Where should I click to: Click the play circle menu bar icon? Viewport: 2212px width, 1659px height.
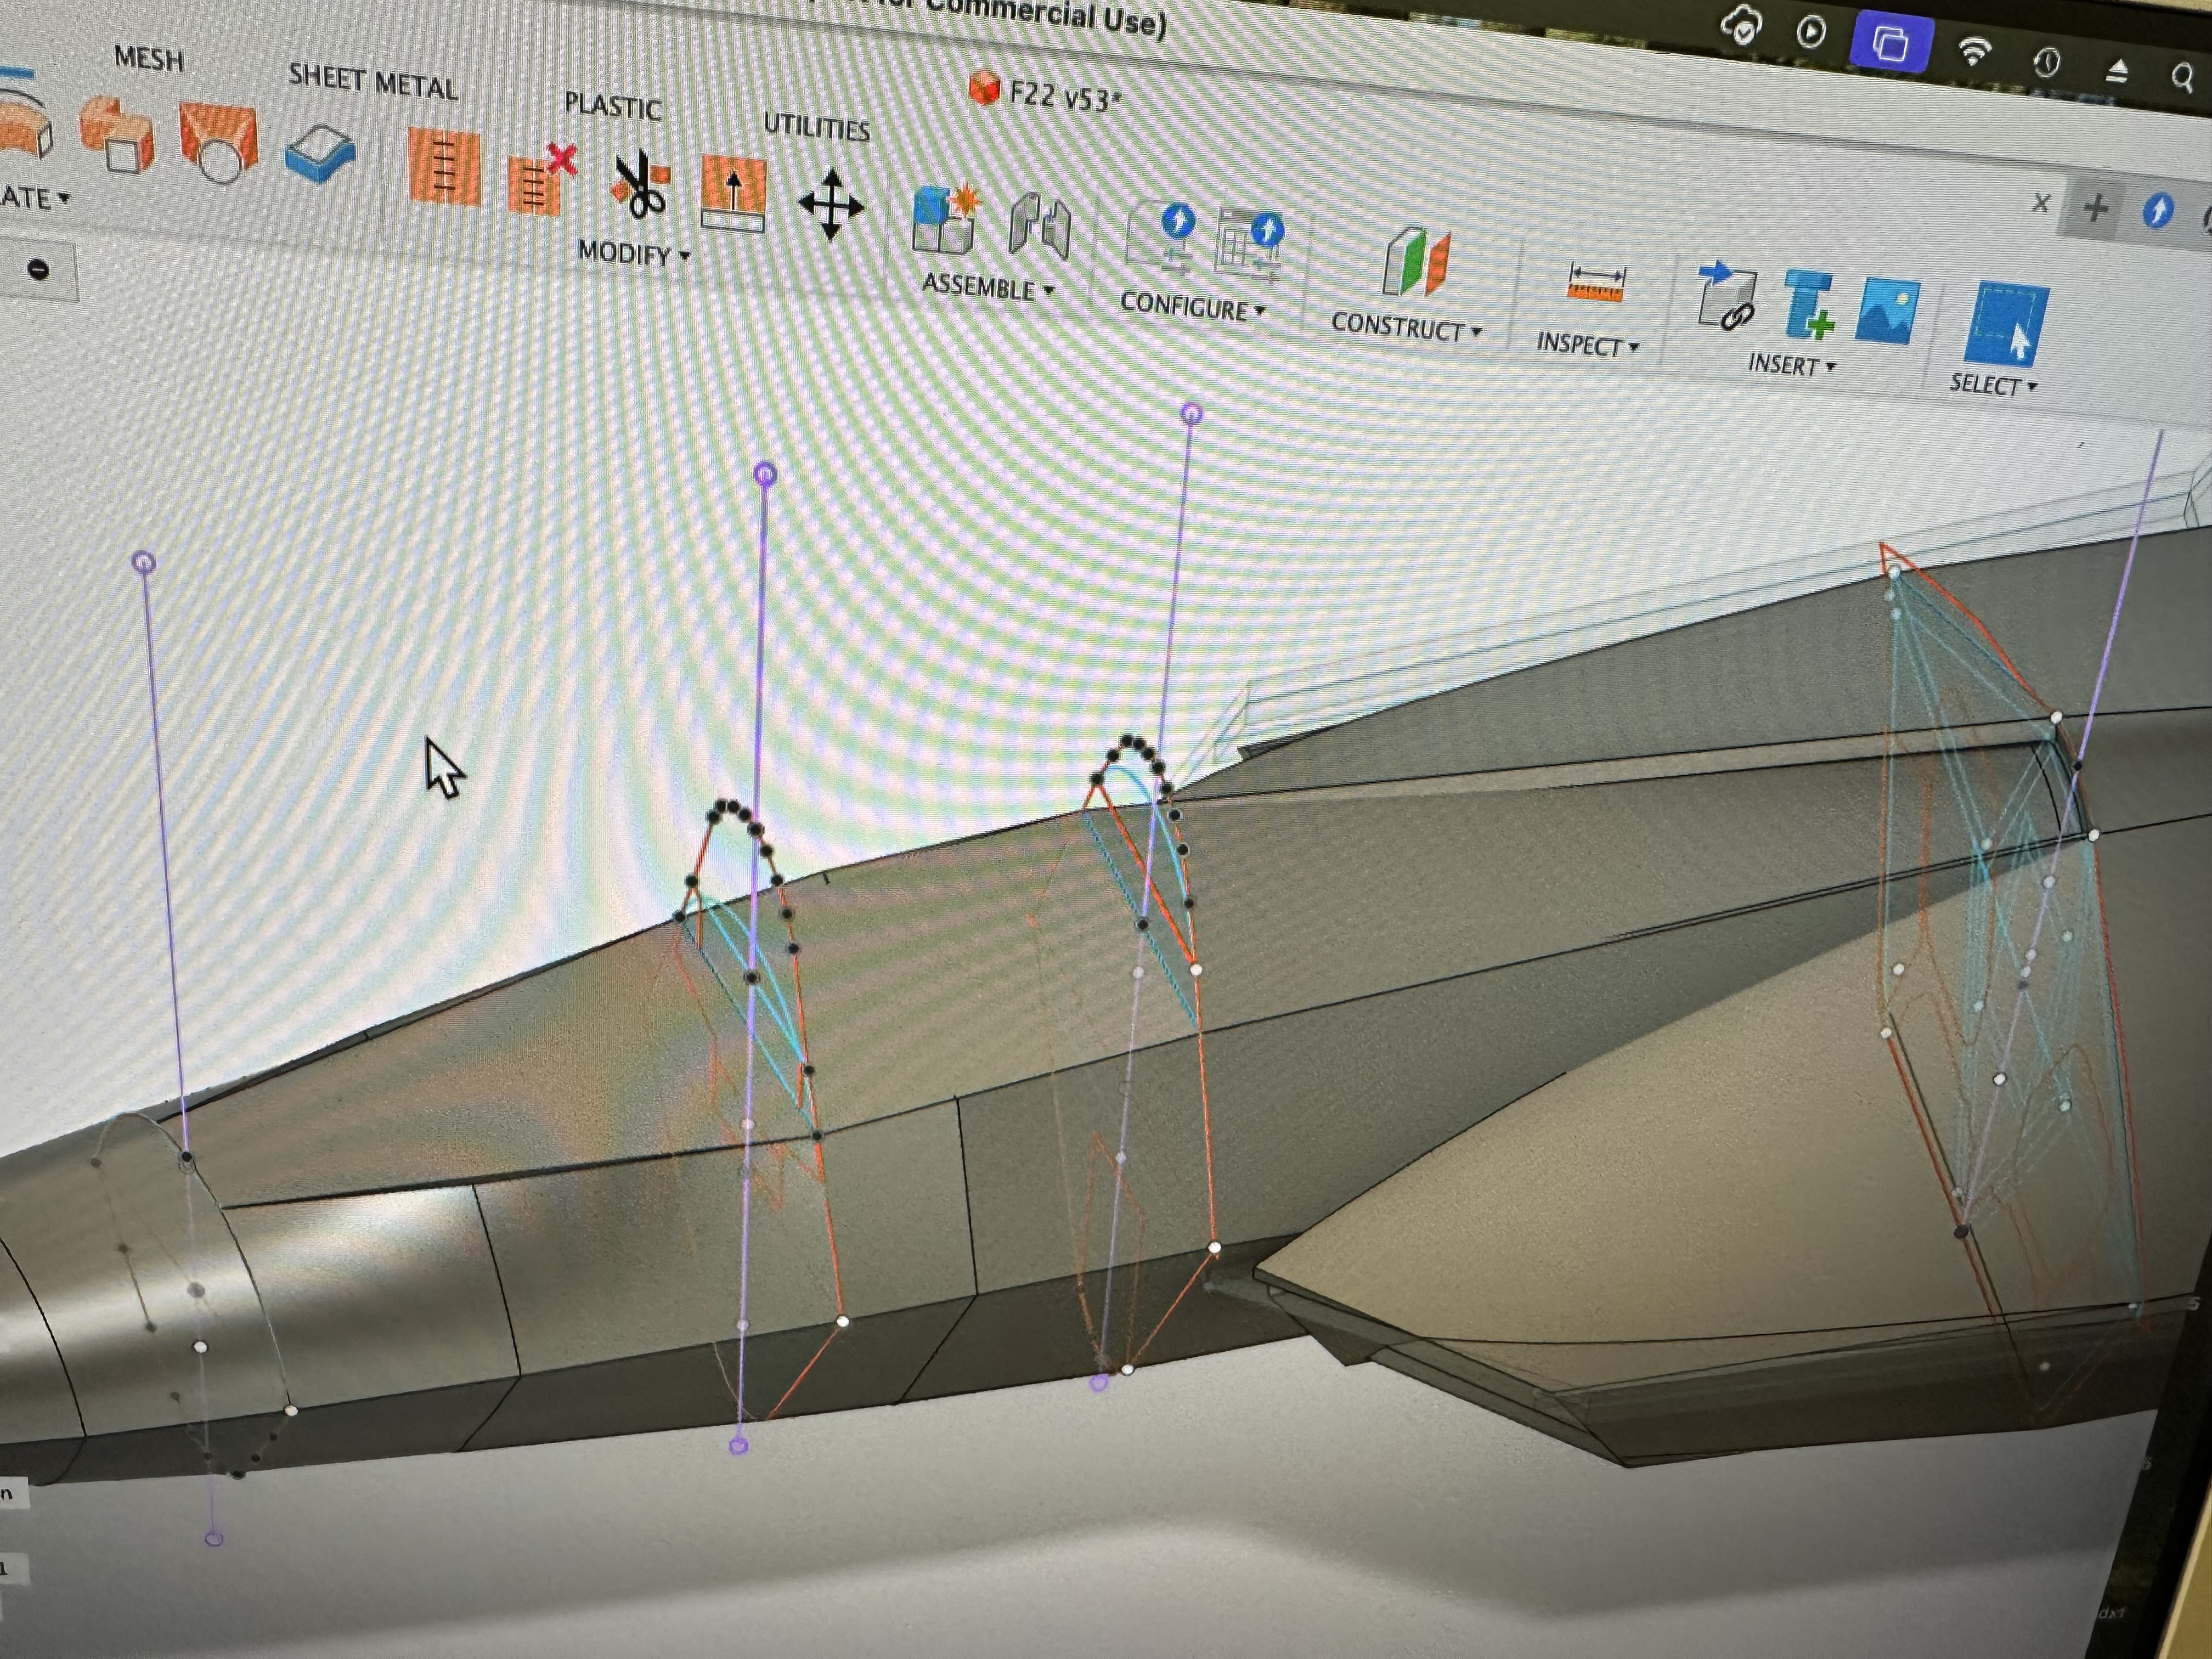coord(1811,33)
